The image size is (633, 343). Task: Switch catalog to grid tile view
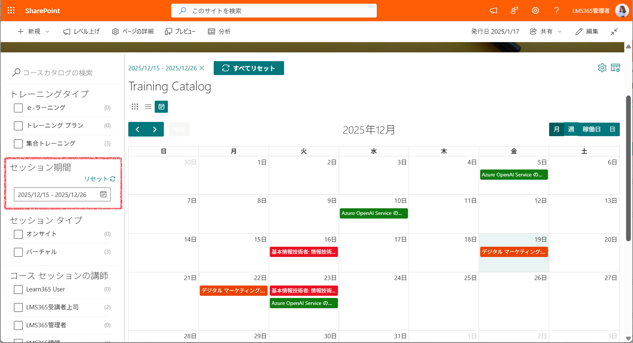click(135, 107)
